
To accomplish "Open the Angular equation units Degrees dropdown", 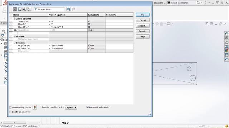I will click(71, 107).
